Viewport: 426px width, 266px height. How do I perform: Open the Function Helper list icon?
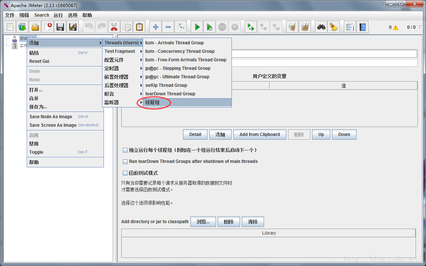(350, 27)
